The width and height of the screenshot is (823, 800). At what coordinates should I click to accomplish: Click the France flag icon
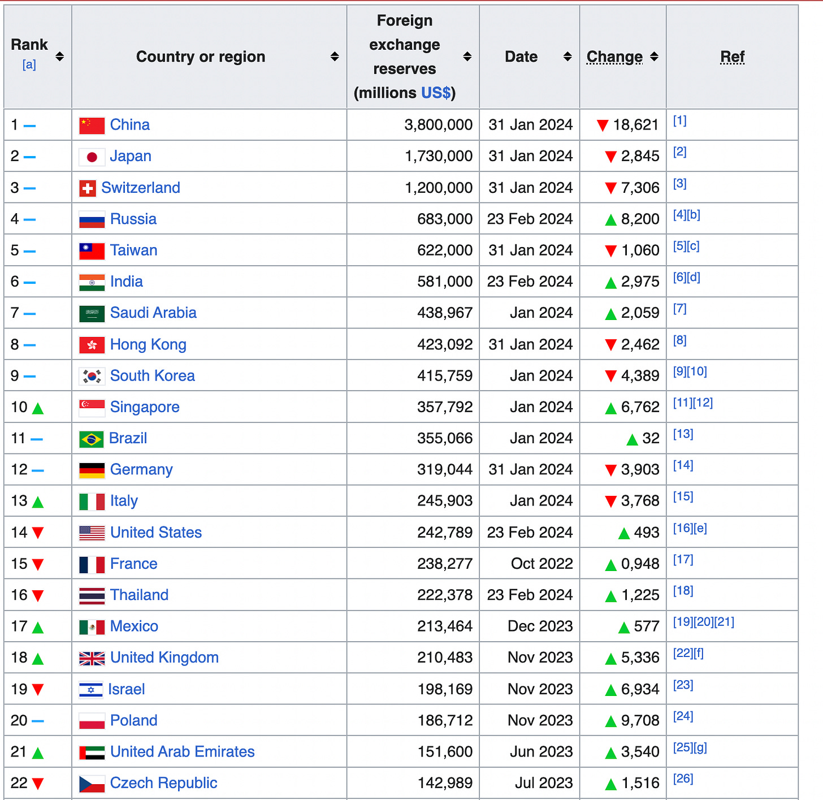click(92, 564)
